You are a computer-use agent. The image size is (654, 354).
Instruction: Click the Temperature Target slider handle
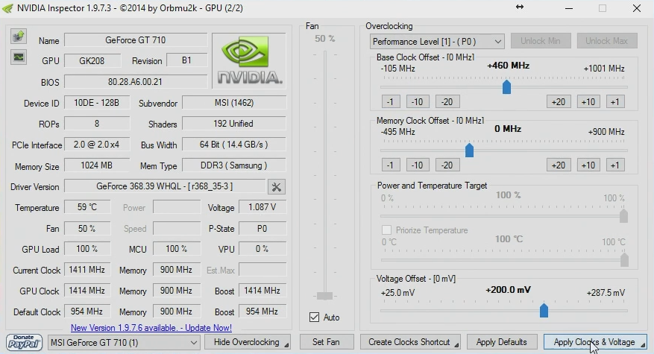[624, 260]
